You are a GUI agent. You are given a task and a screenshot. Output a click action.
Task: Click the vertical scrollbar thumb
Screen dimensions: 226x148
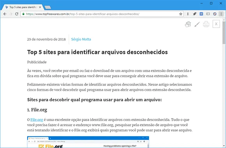[x=224, y=33]
